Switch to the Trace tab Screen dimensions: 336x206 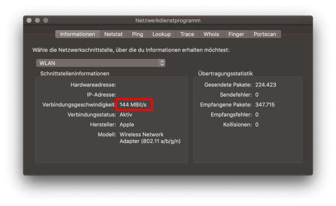187,34
